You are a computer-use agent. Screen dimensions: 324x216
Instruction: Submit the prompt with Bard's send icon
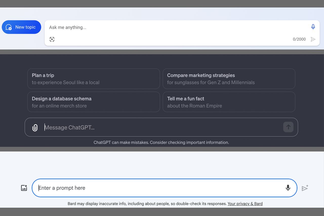(305, 188)
